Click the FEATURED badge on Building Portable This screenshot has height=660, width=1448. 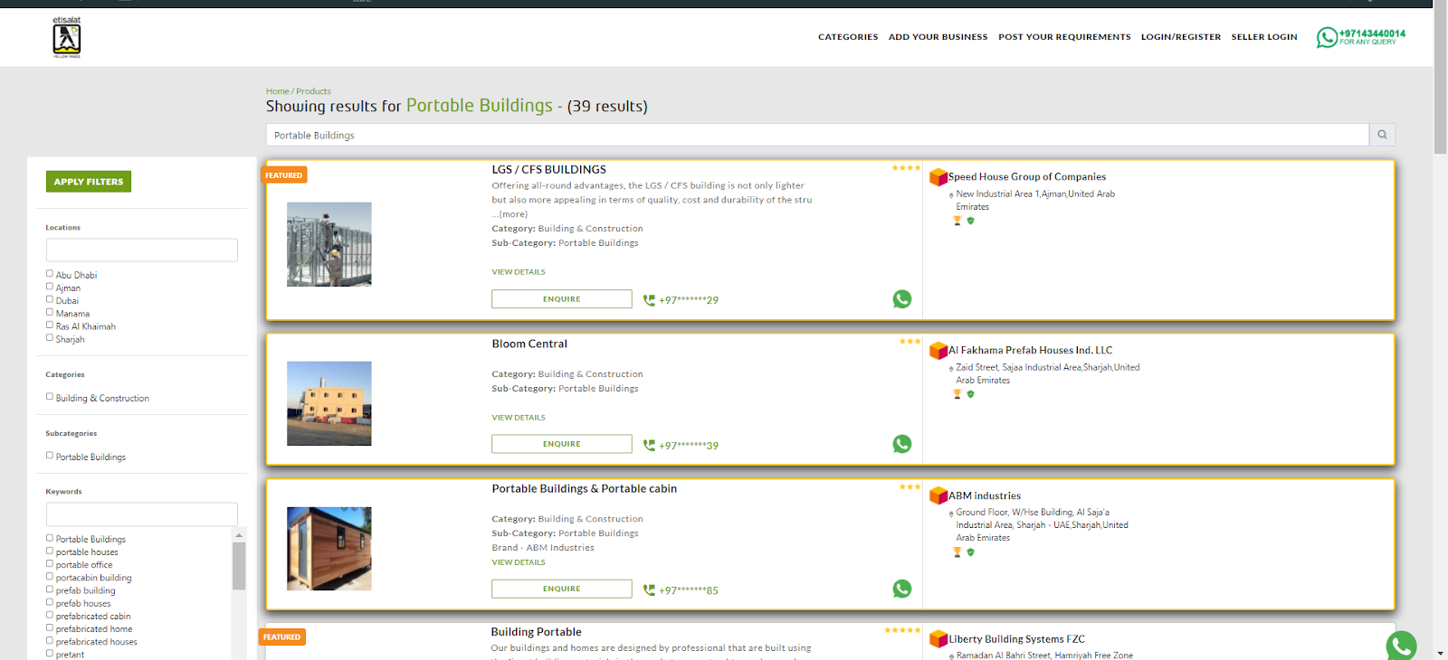(x=282, y=637)
